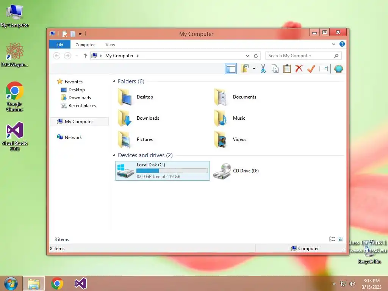Open the address bar history dropdown
This screenshot has width=388, height=291.
(247, 56)
